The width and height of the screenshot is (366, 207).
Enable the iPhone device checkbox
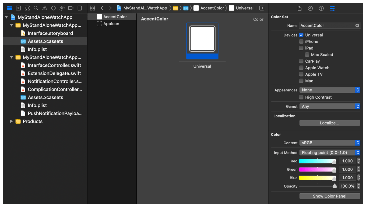(301, 41)
